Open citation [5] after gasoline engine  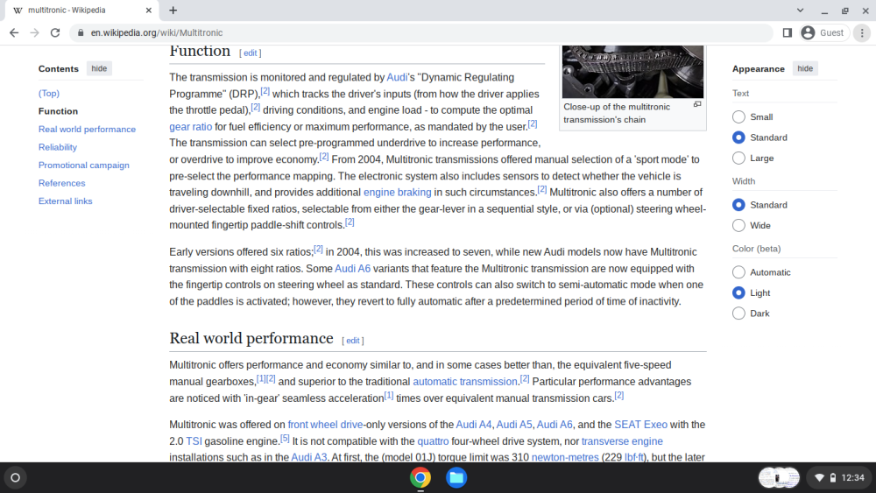click(x=285, y=439)
